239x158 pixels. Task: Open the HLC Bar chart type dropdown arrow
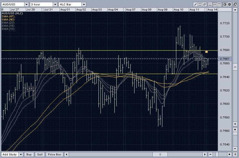84,5
